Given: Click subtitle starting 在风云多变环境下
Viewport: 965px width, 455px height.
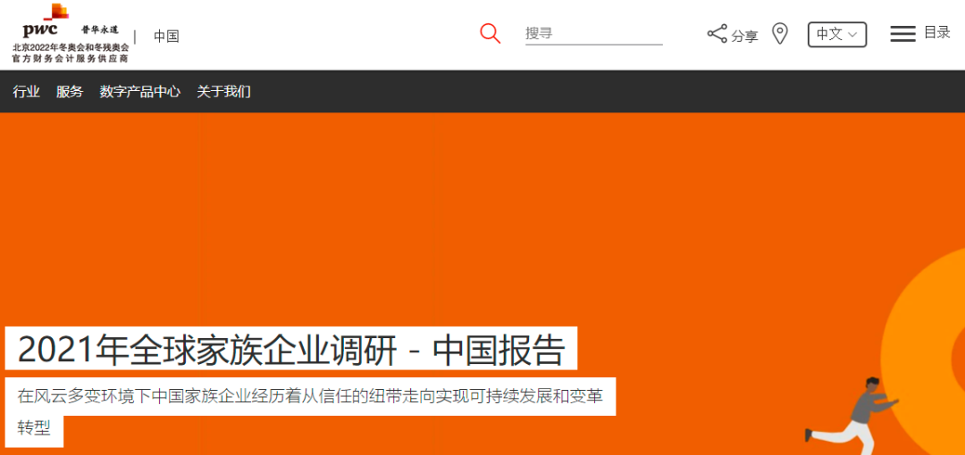Looking at the screenshot, I should pos(310,411).
